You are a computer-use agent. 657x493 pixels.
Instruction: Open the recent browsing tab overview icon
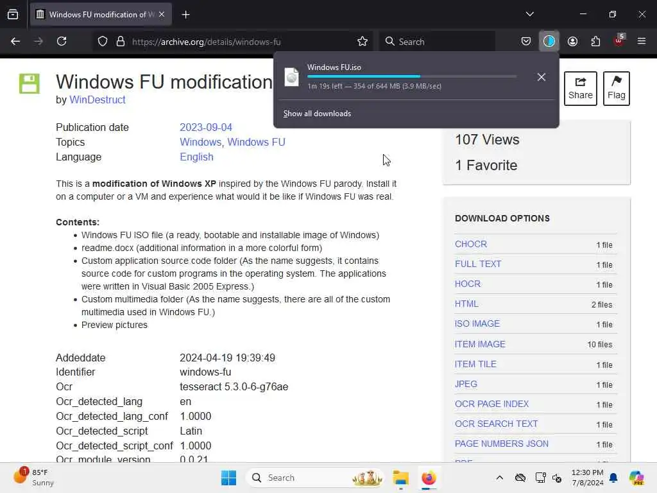pos(13,14)
